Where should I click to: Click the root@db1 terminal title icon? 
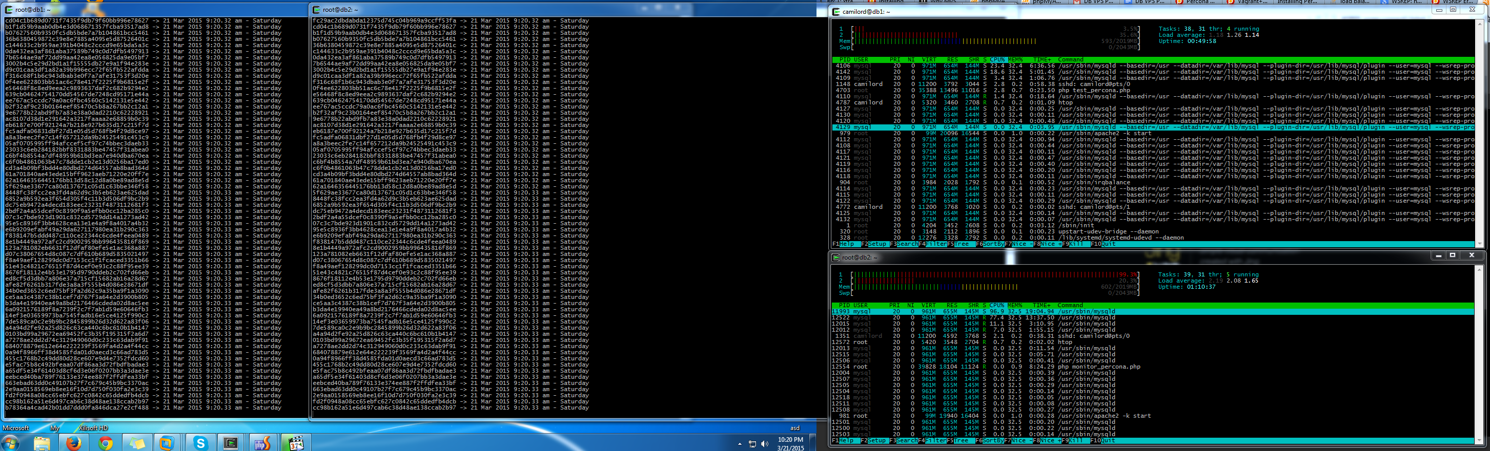pyautogui.click(x=9, y=9)
